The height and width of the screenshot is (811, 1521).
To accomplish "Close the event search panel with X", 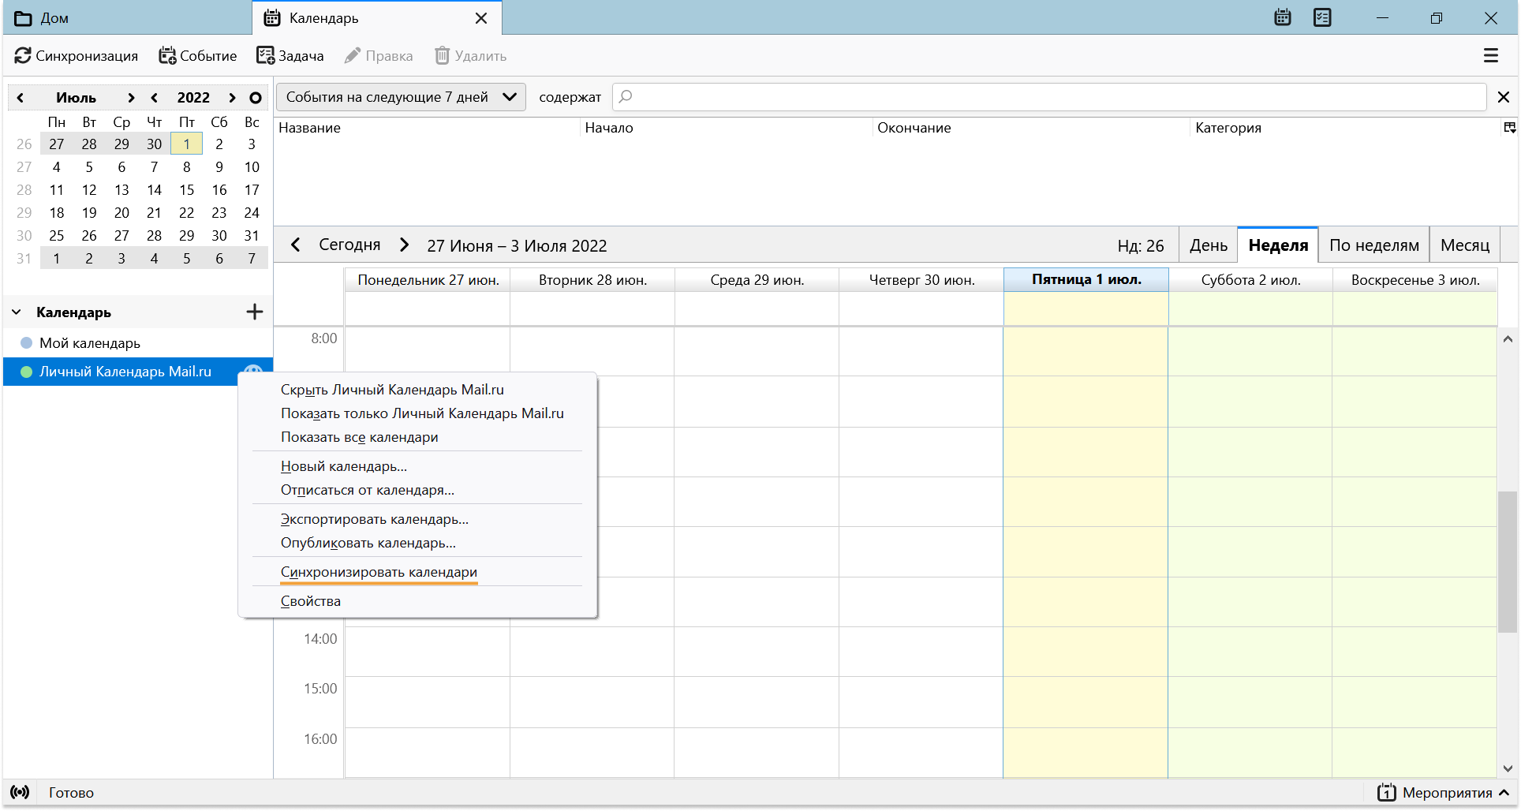I will (1504, 97).
